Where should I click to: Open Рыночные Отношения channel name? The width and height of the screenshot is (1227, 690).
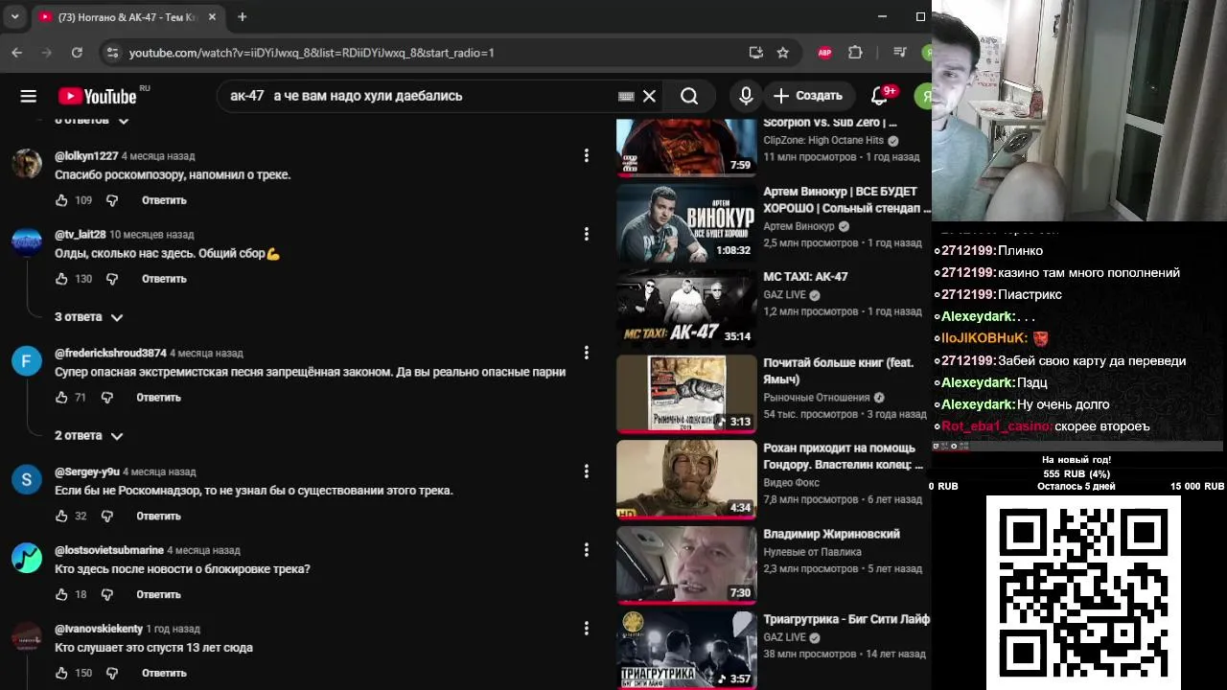817,397
